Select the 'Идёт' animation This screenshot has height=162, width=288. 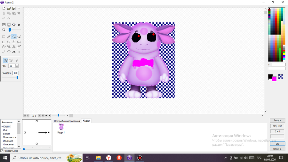point(6,130)
